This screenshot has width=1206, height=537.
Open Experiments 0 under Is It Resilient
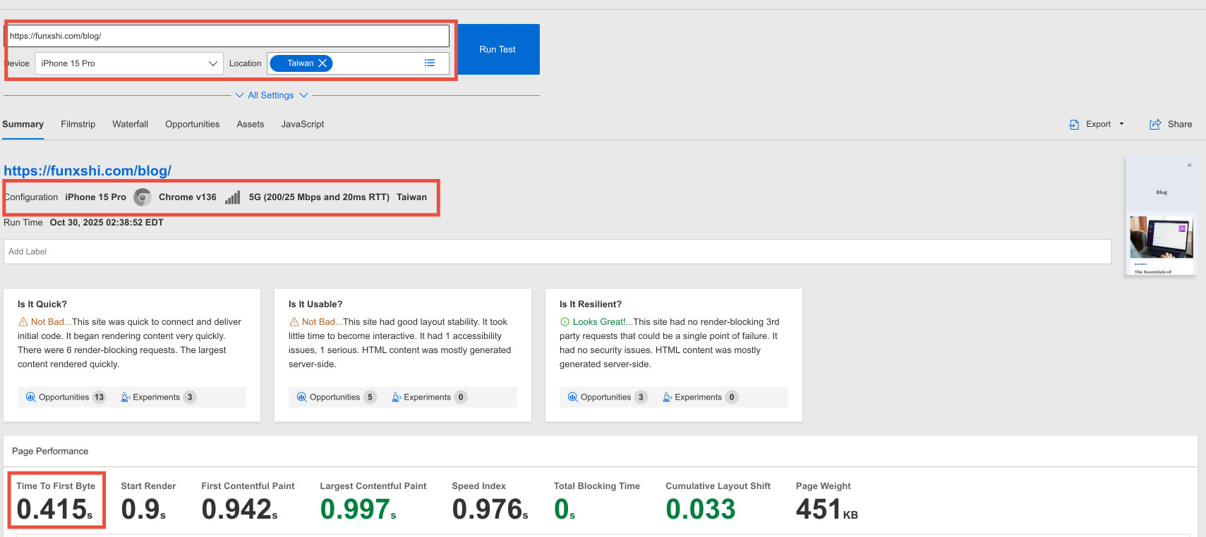coord(700,397)
